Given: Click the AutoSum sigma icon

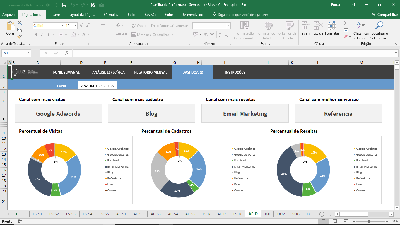Looking at the screenshot, I should 346,23.
